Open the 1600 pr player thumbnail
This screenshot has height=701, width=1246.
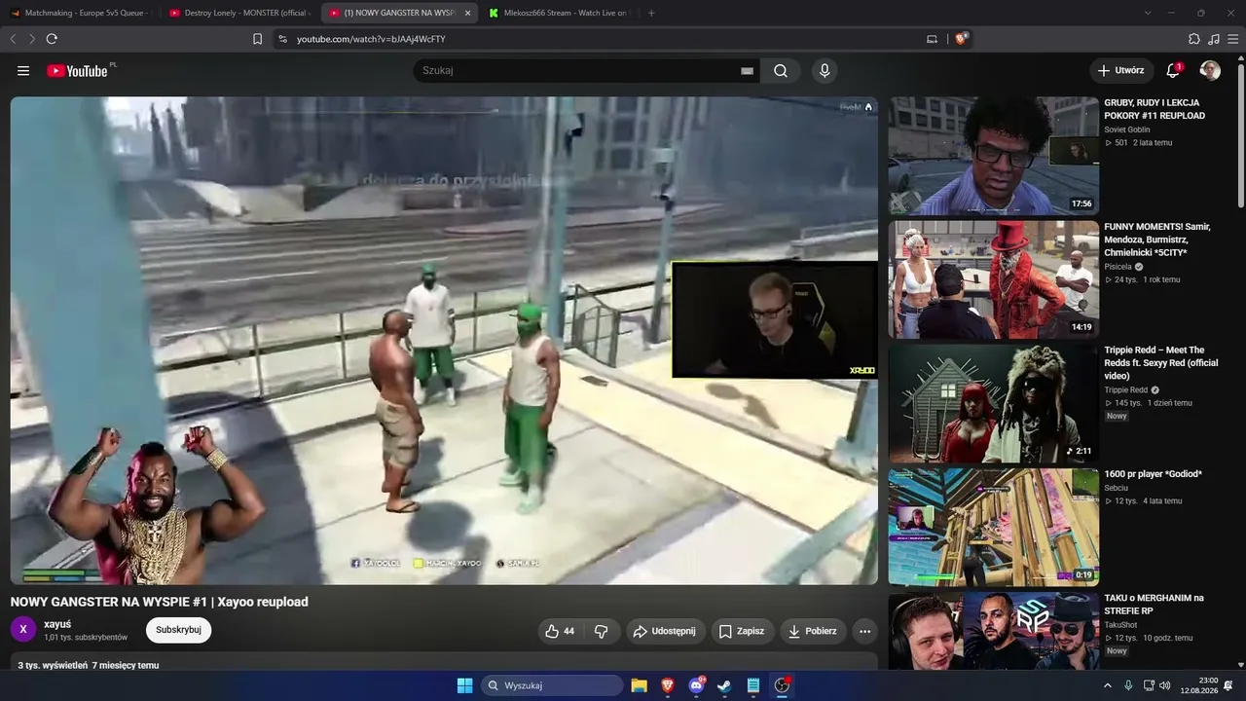[x=993, y=527]
